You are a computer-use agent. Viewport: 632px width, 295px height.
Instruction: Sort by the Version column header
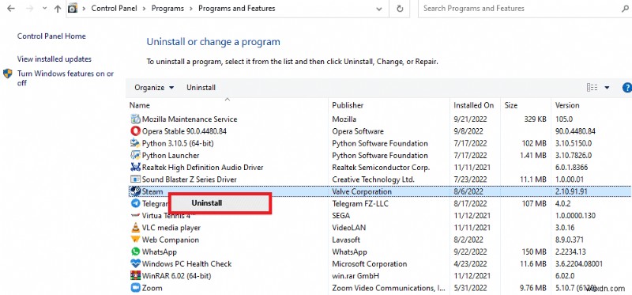[x=567, y=105]
